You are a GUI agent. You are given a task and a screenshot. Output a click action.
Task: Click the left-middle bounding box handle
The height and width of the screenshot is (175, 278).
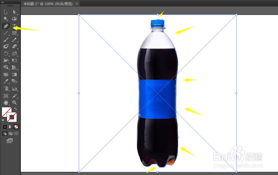tap(79, 93)
